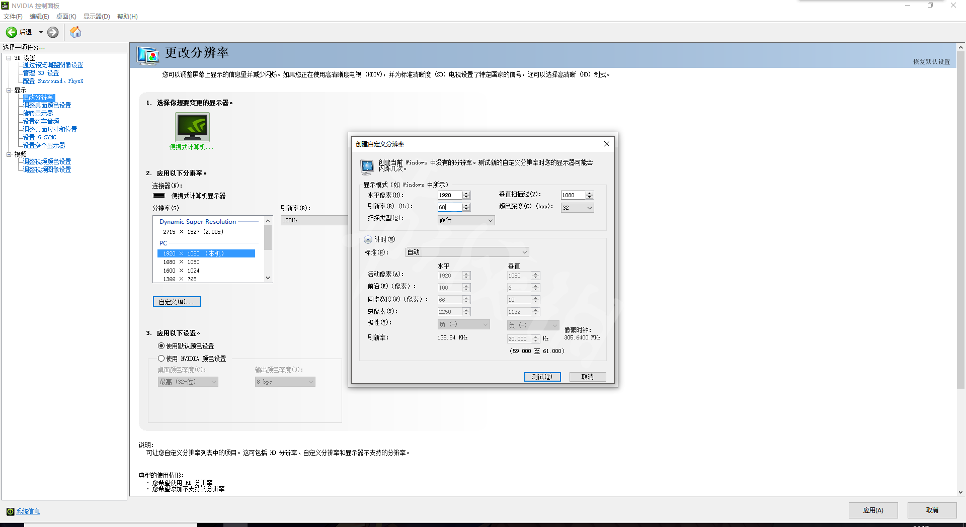Open 设置 G-SYNC in the tree
This screenshot has height=527, width=966.
point(39,137)
